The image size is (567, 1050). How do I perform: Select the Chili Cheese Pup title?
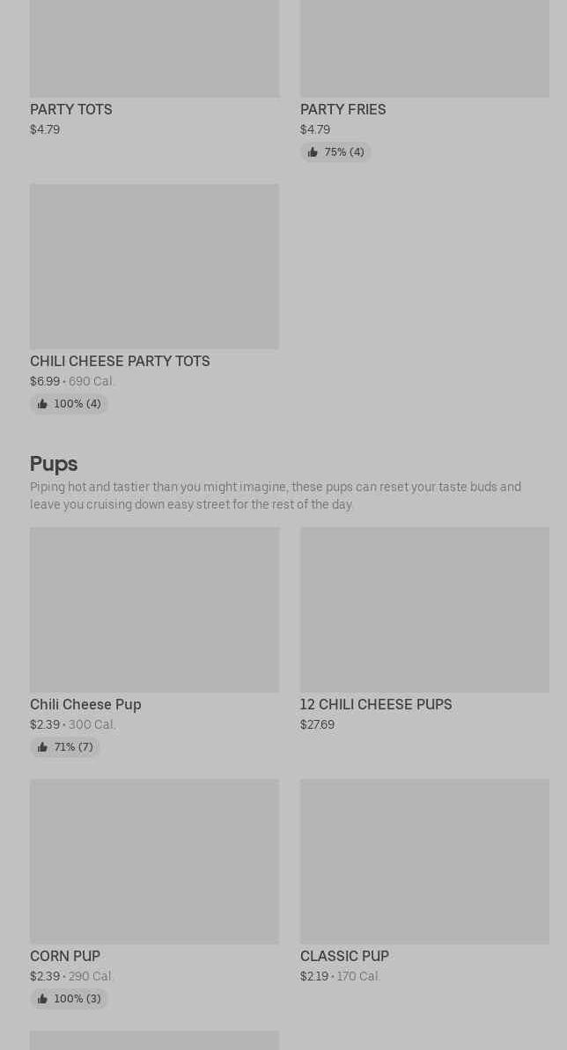click(x=85, y=704)
